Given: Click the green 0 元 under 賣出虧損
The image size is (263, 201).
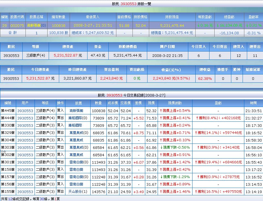Looking at the screenshot, I should coord(137,78).
